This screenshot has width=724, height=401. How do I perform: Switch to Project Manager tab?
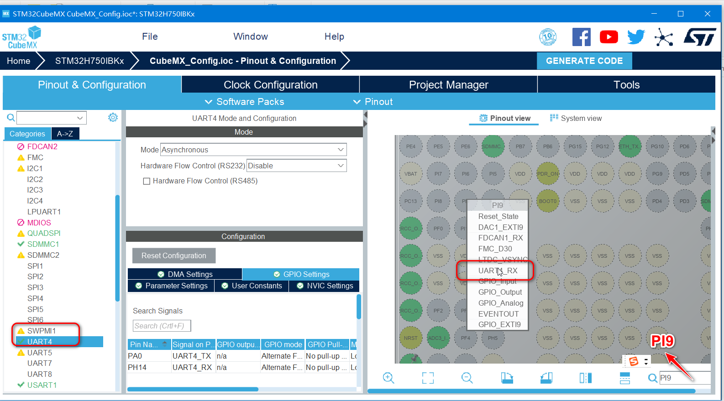pos(448,85)
